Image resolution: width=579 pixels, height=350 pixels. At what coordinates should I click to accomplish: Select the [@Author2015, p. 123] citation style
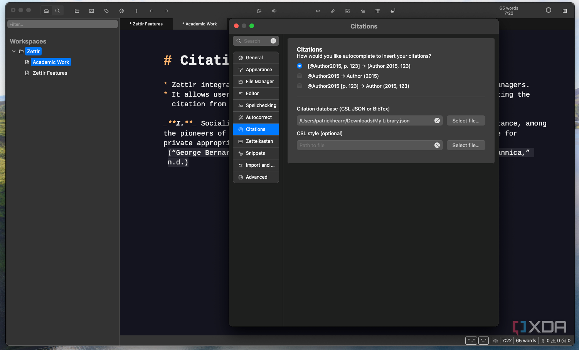click(300, 66)
